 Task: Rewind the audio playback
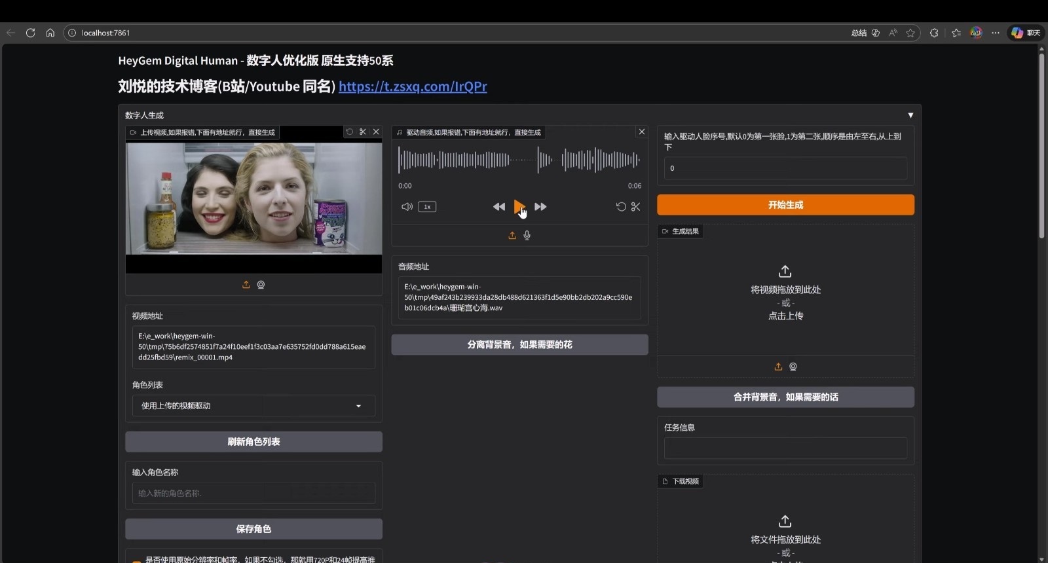499,207
